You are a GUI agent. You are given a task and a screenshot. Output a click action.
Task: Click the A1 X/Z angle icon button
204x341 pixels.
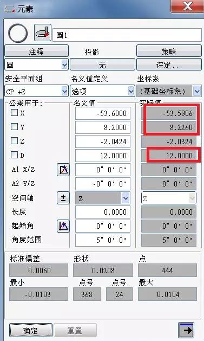point(63,170)
